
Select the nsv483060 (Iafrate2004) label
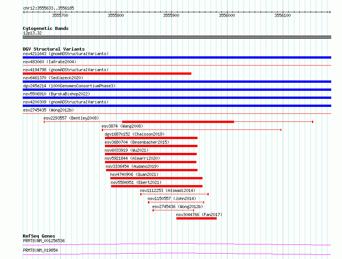(x=50, y=62)
